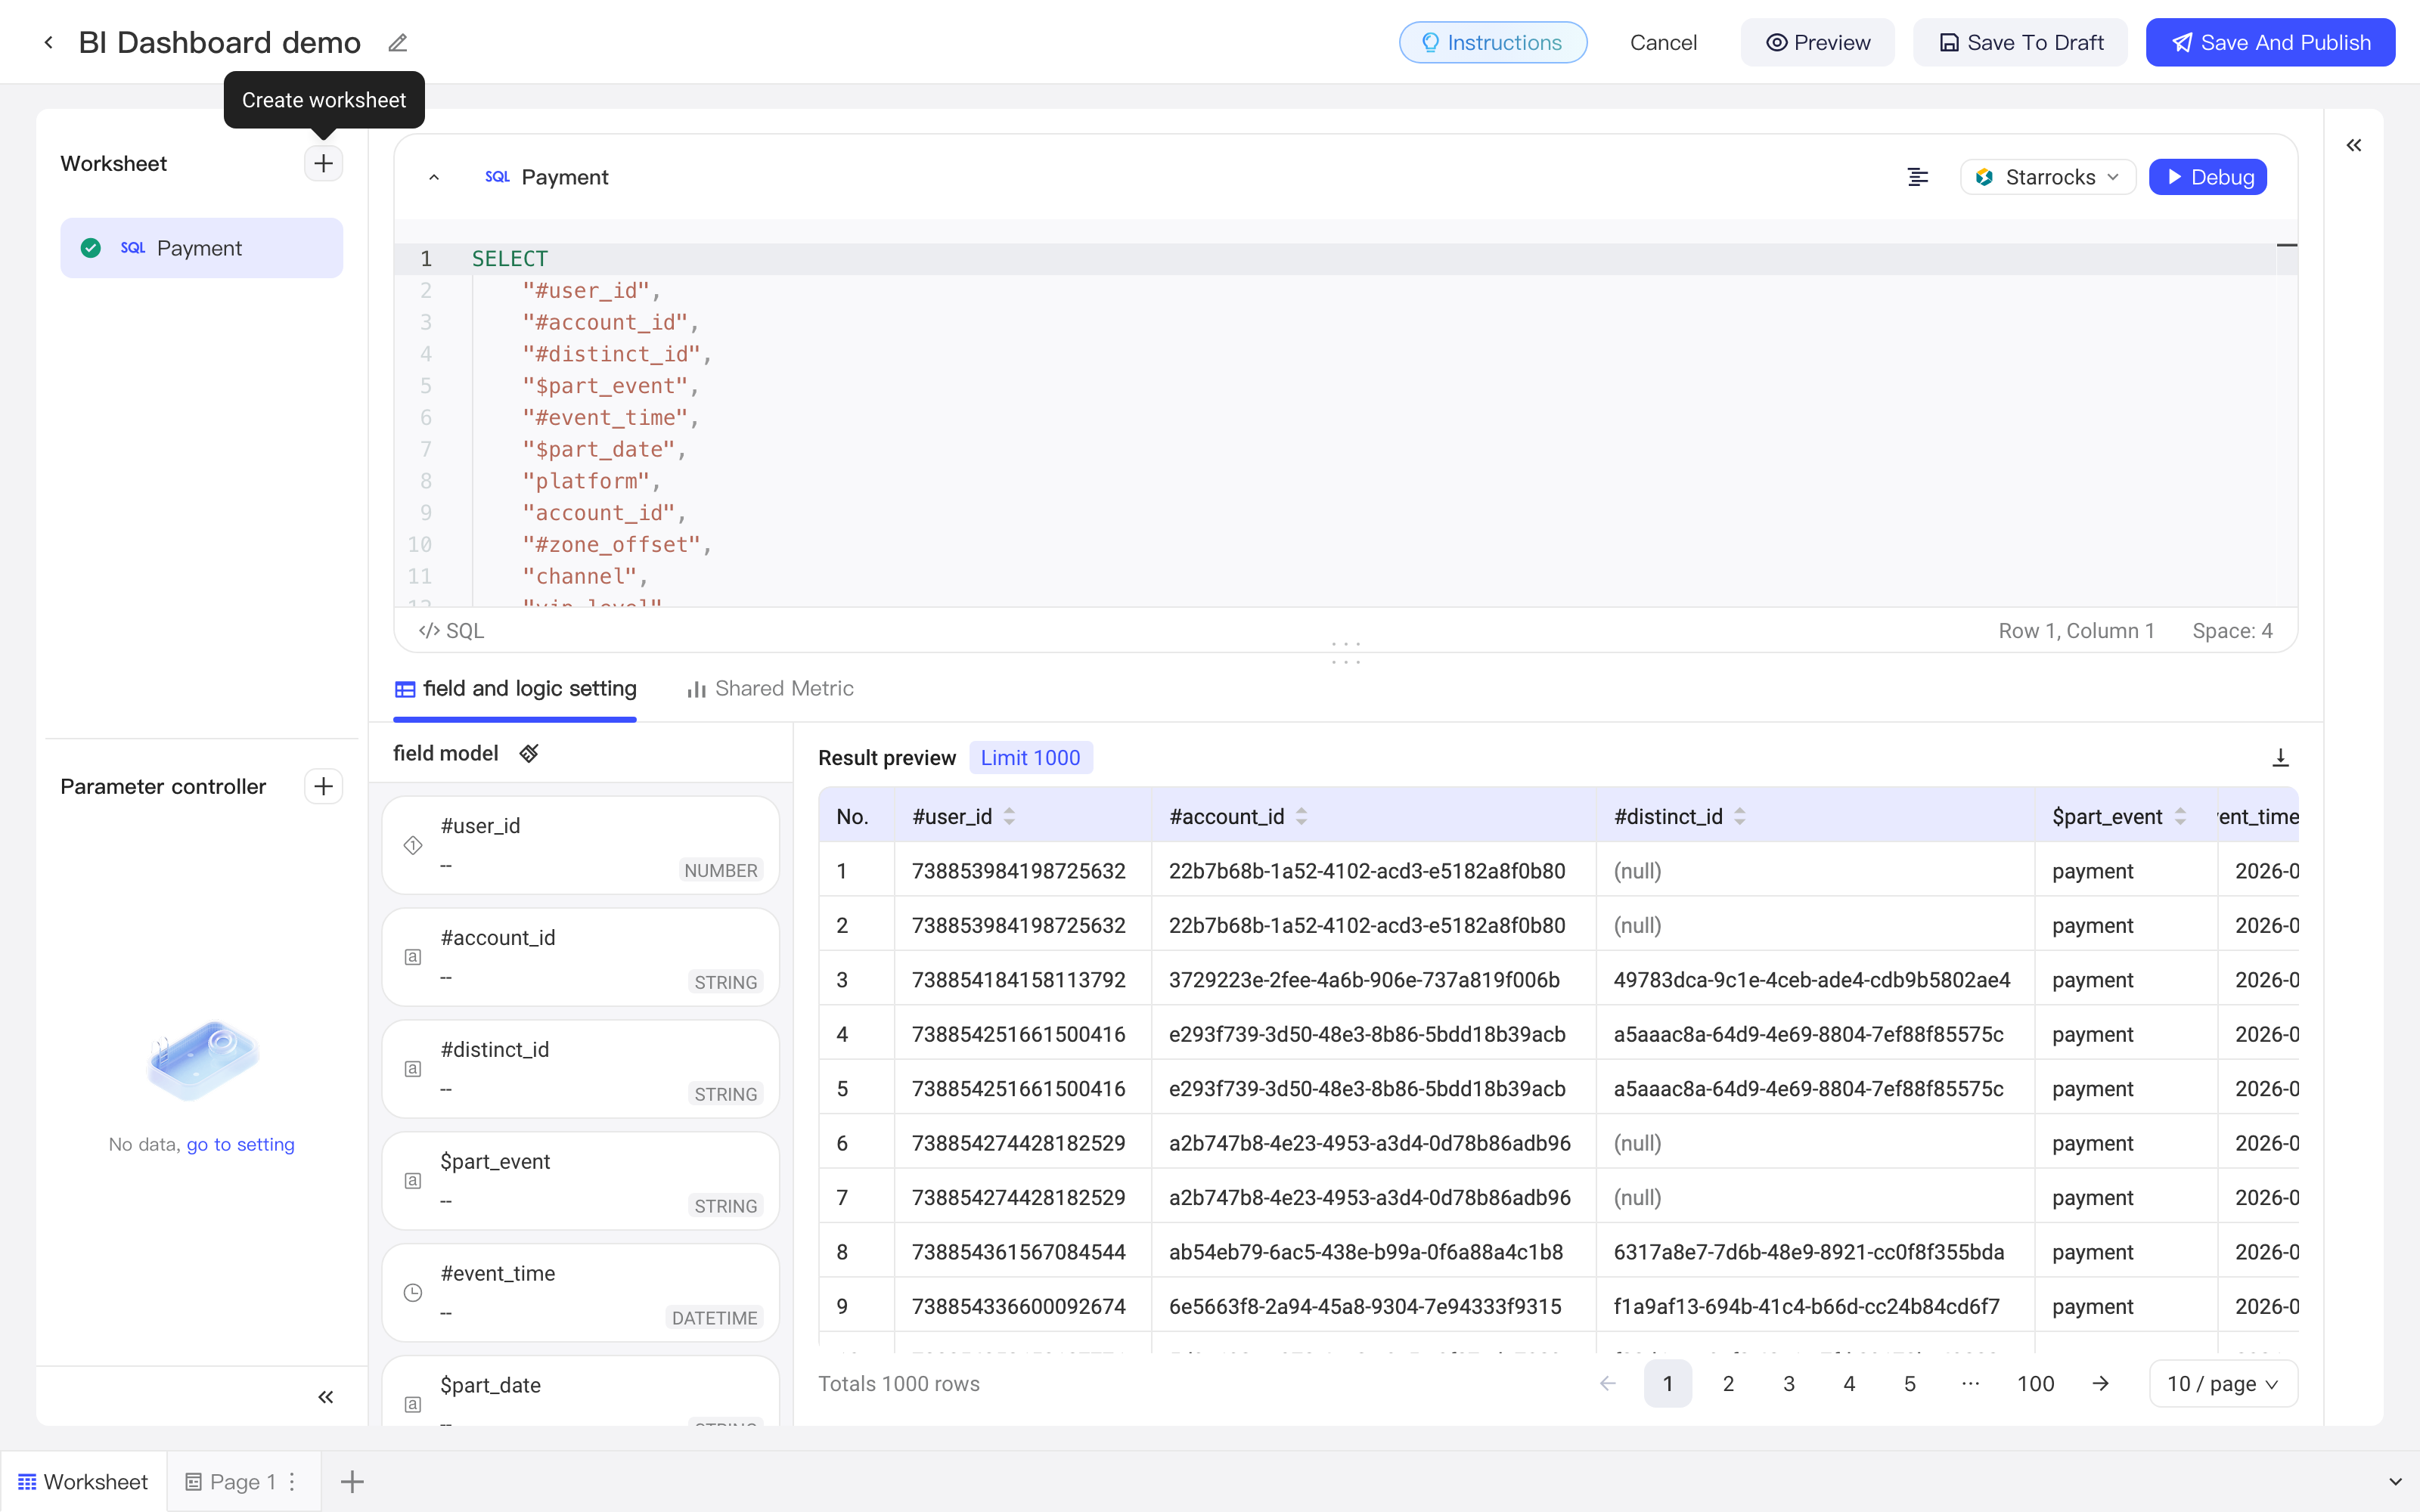Click SELECT on editor line 1
The image size is (2420, 1512).
[510, 259]
